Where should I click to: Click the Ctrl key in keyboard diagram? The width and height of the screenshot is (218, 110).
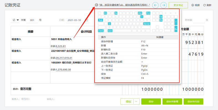pyautogui.click(x=101, y=31)
